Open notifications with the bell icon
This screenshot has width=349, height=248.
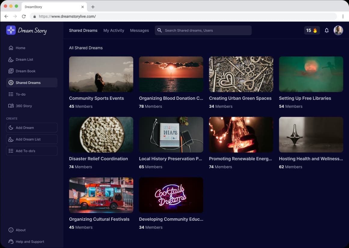tap(326, 30)
